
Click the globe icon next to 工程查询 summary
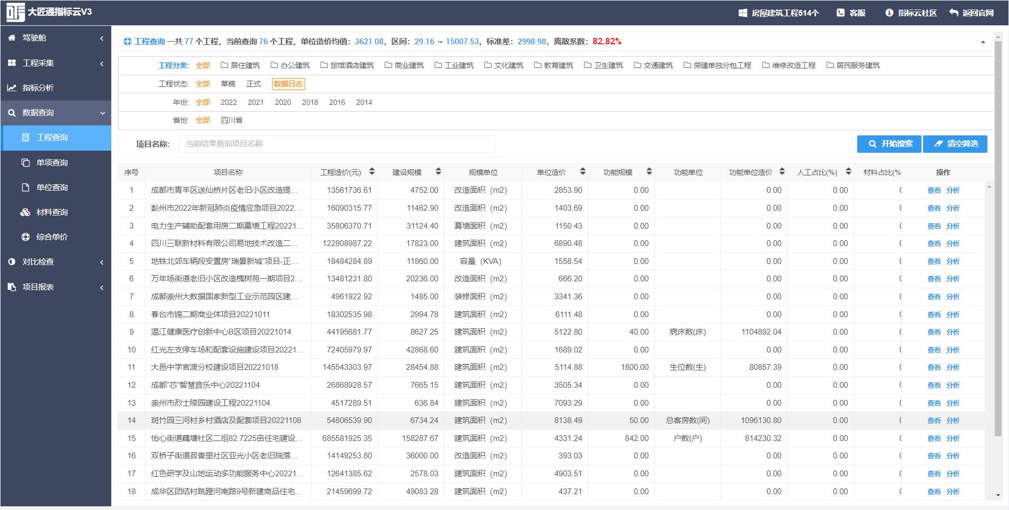128,42
